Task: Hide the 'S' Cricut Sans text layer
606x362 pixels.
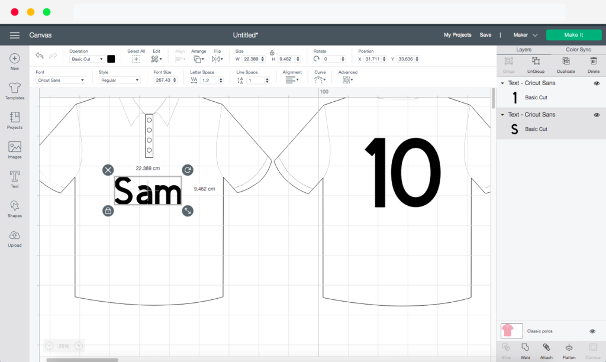Action: pos(597,115)
